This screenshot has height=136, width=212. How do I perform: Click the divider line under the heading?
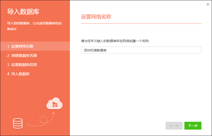(x=141, y=23)
